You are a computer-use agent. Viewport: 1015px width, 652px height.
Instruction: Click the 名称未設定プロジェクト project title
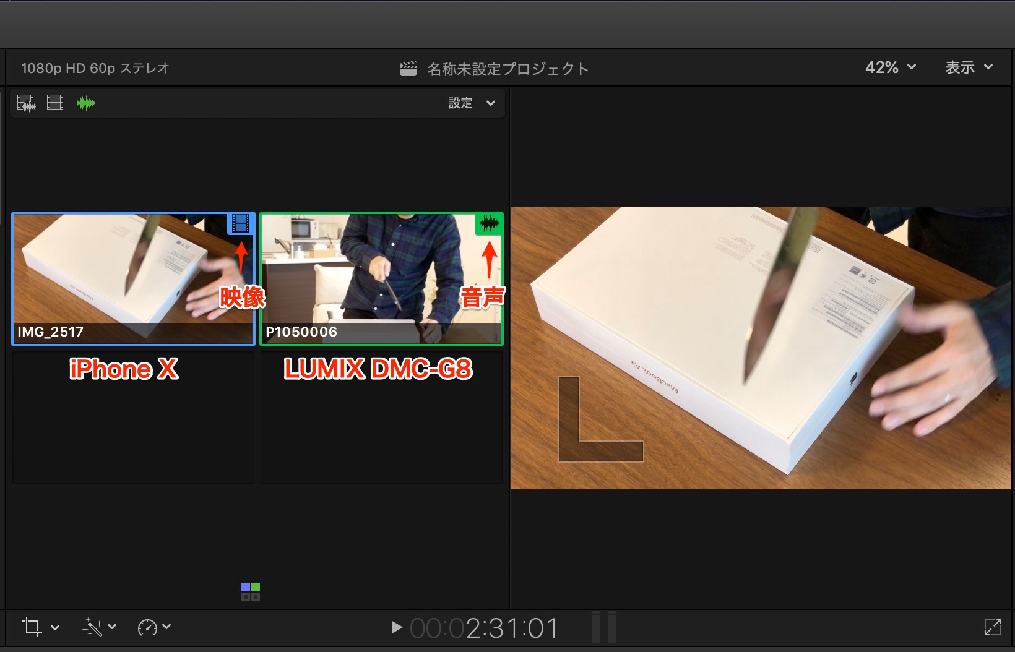click(x=507, y=69)
